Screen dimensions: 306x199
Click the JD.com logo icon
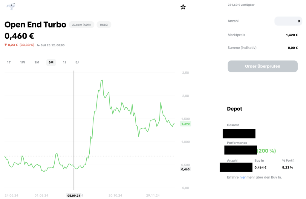tap(11, 7)
